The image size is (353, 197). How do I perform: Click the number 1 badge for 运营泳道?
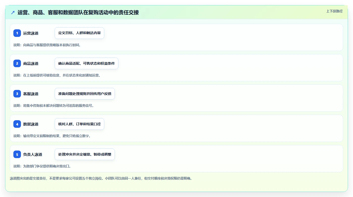[x=17, y=33]
